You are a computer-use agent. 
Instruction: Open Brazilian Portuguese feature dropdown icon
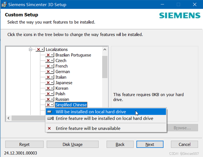50,55
